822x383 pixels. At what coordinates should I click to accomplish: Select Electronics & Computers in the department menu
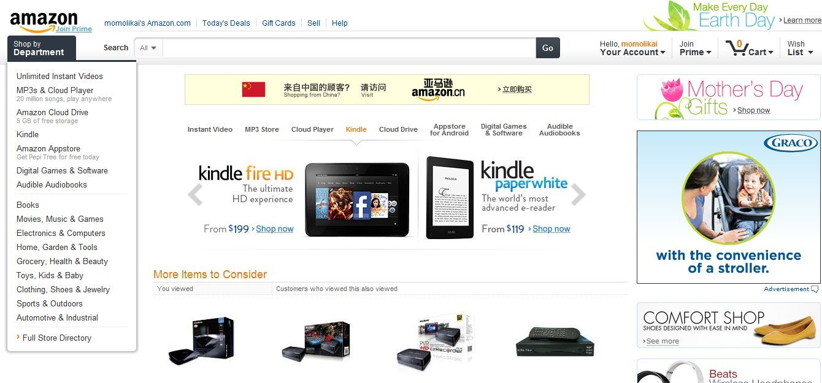(61, 233)
